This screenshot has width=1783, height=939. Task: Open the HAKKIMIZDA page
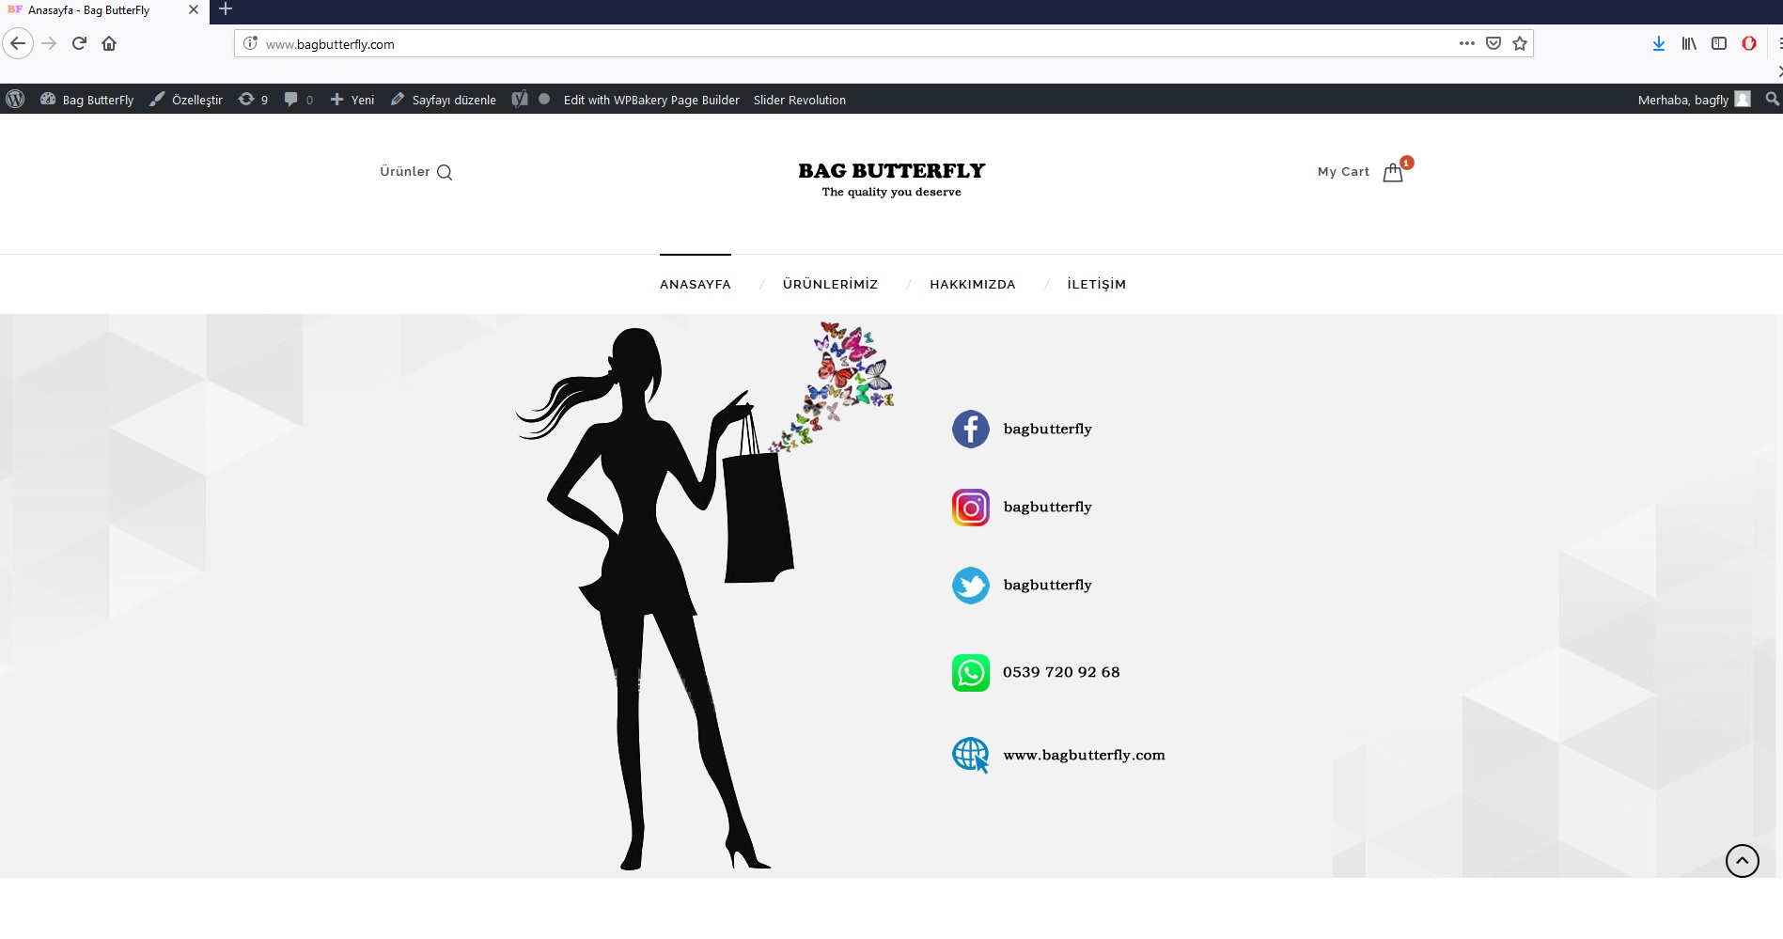[972, 285]
